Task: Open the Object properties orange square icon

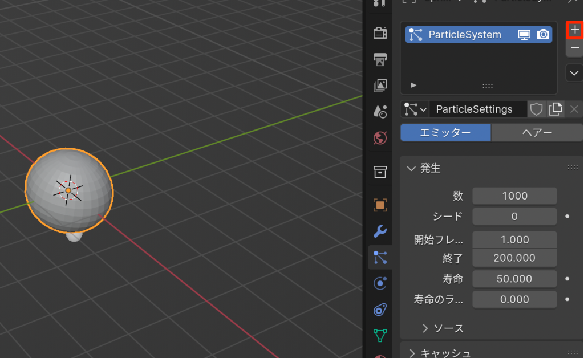Action: 380,205
